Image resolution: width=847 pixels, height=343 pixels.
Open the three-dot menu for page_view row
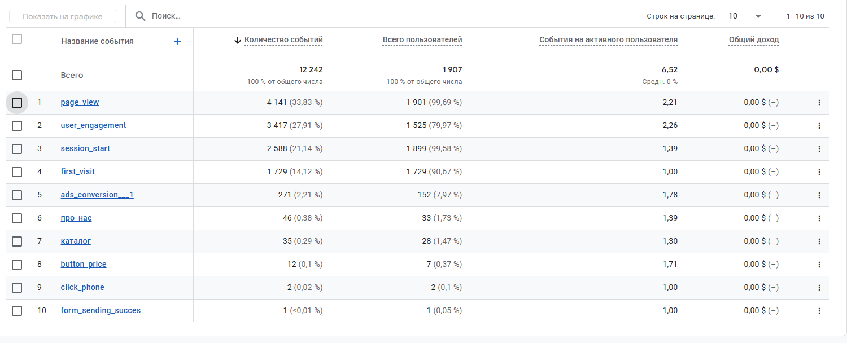point(819,103)
